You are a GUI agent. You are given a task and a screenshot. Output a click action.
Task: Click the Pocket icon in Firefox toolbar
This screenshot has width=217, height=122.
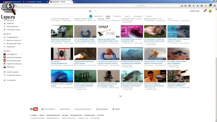tap(190, 6)
